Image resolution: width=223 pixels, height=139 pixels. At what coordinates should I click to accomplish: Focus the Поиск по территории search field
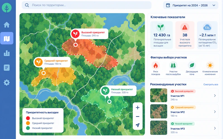pyautogui.click(x=87, y=5)
